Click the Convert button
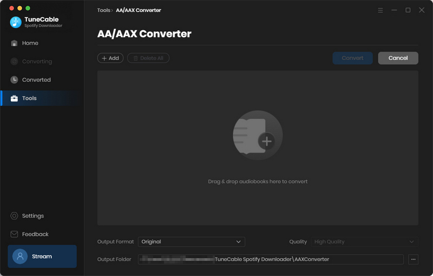The width and height of the screenshot is (433, 276). [352, 58]
